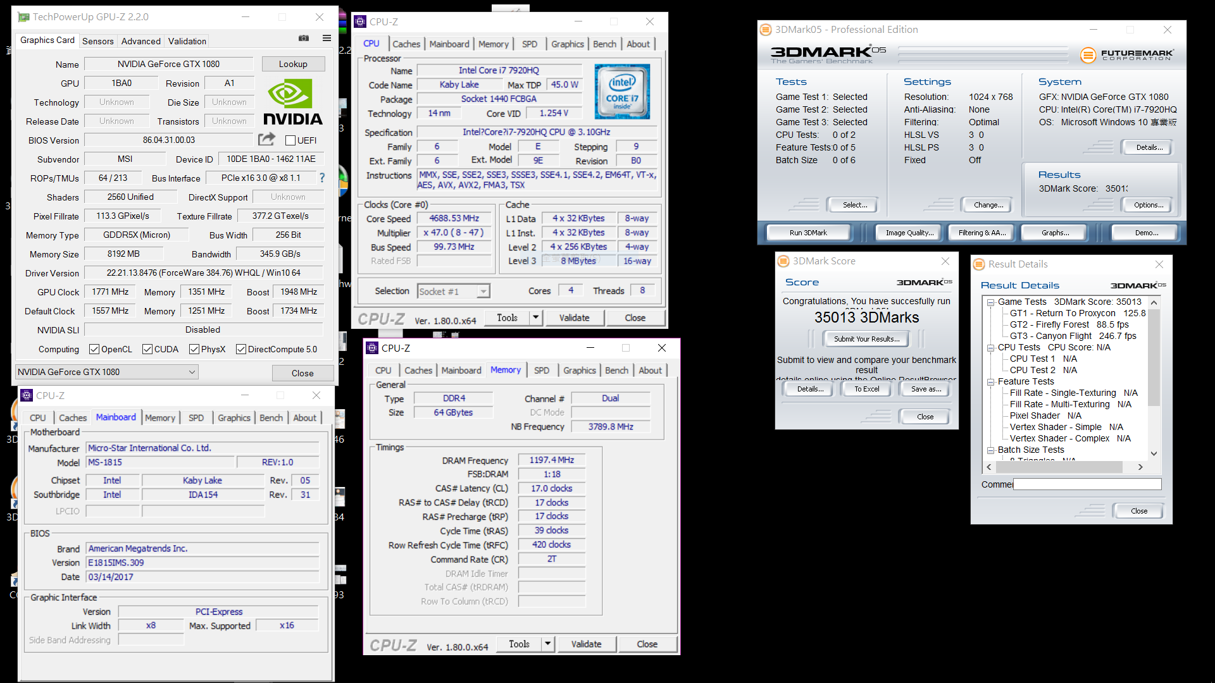Click the GPU-Z screenshot camera icon
This screenshot has width=1215, height=683.
304,39
